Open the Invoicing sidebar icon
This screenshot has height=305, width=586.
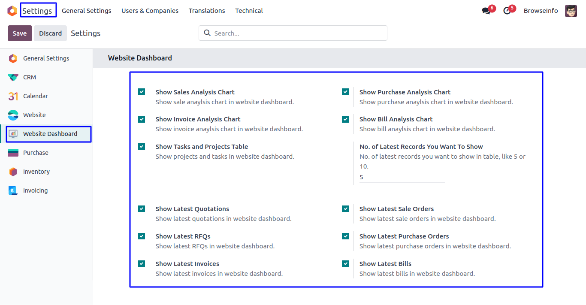point(13,190)
